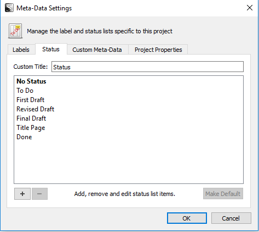
Task: Select the To Do status item
Action: pos(129,91)
